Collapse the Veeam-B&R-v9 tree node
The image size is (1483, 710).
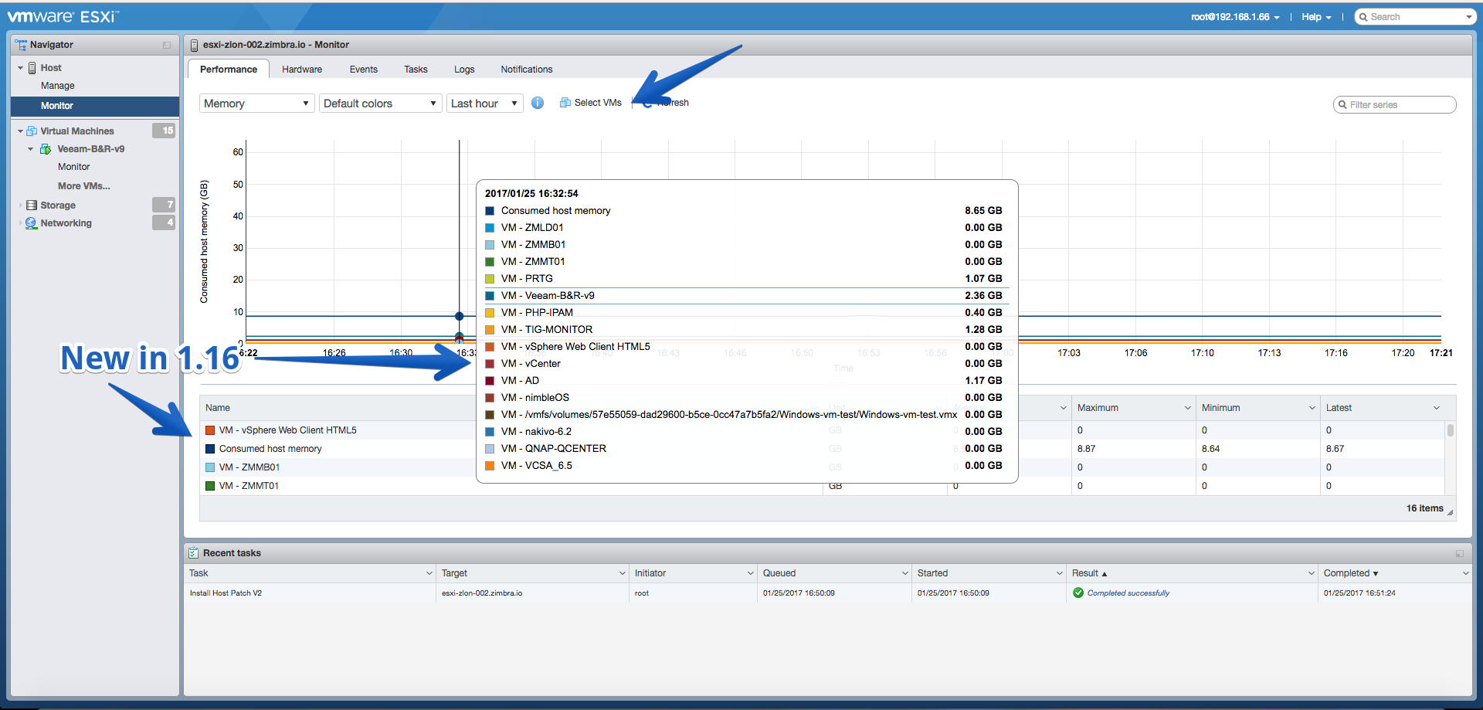coord(30,149)
